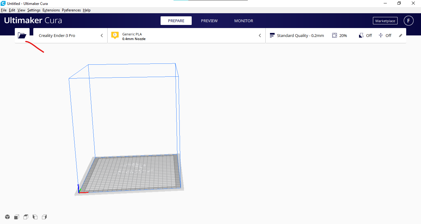This screenshot has width=421, height=224.
Task: Open the Edit menu
Action: tap(12, 10)
